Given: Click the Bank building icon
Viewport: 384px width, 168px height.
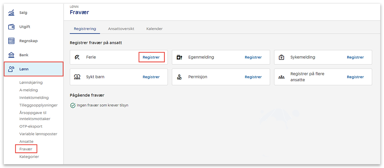Looking at the screenshot, I should (11, 55).
